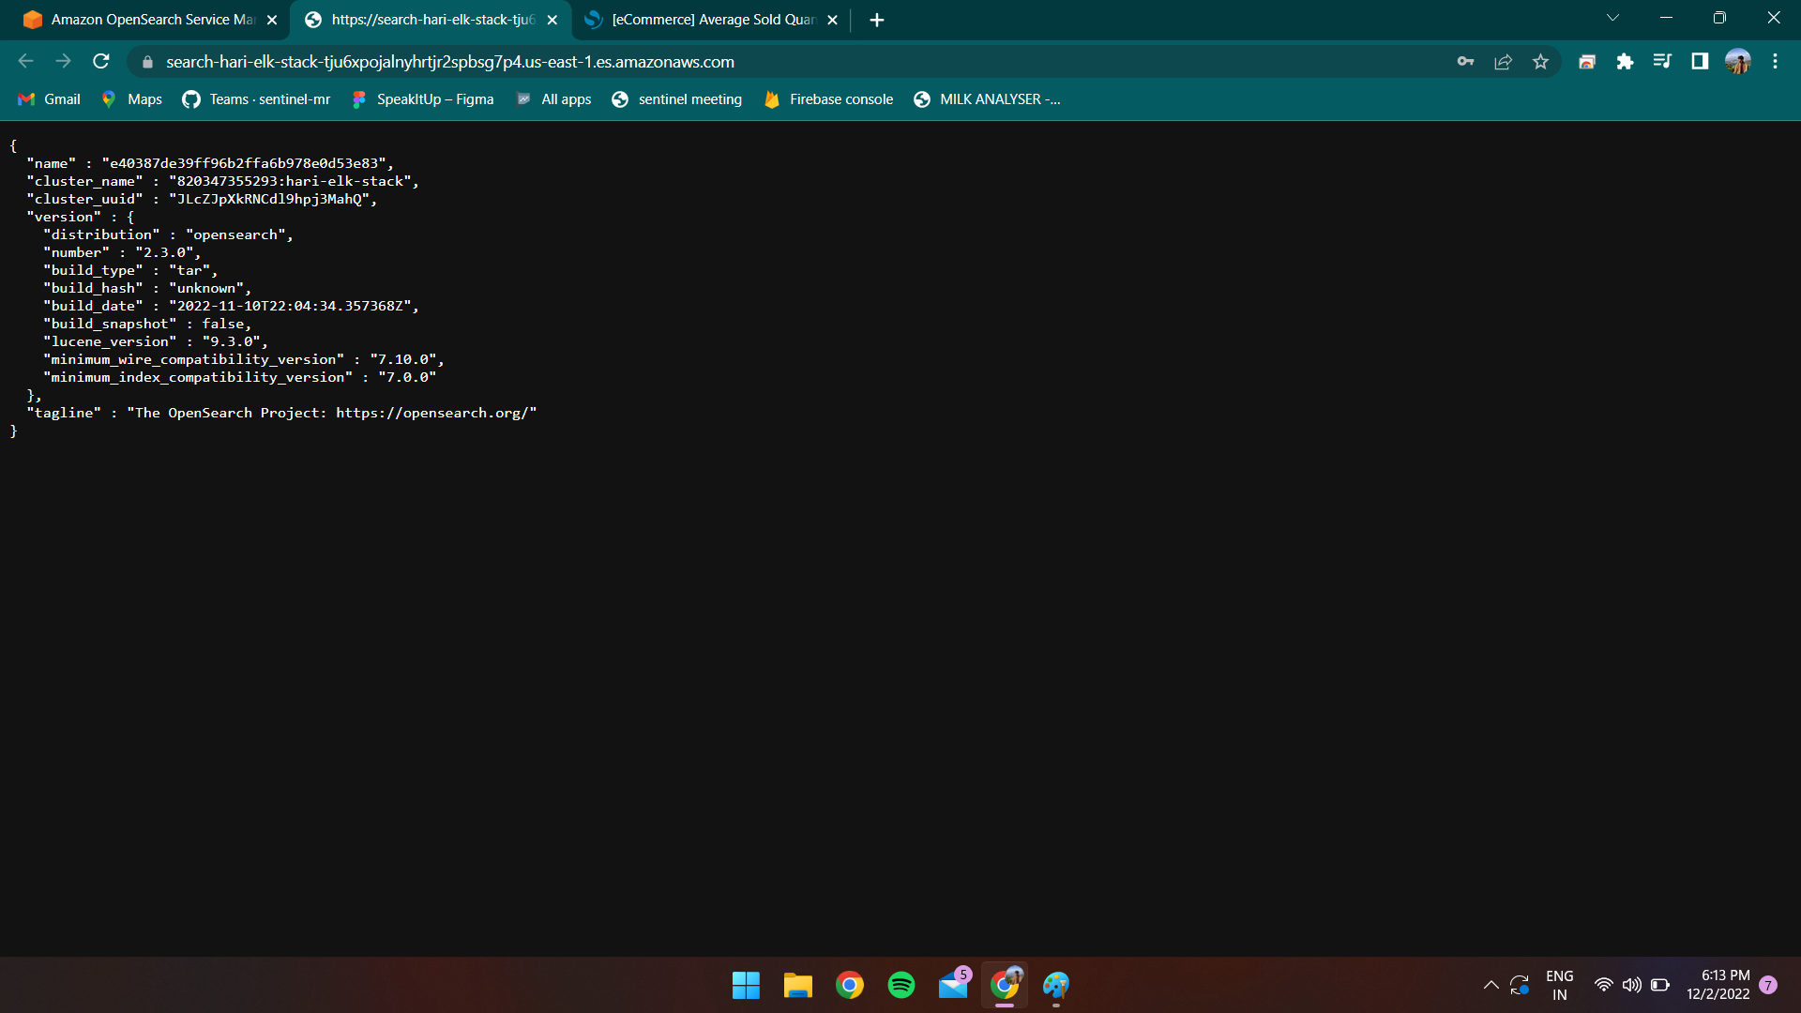Switch to eCommerce Average Sold Quantity tab
The image size is (1801, 1013).
[713, 20]
